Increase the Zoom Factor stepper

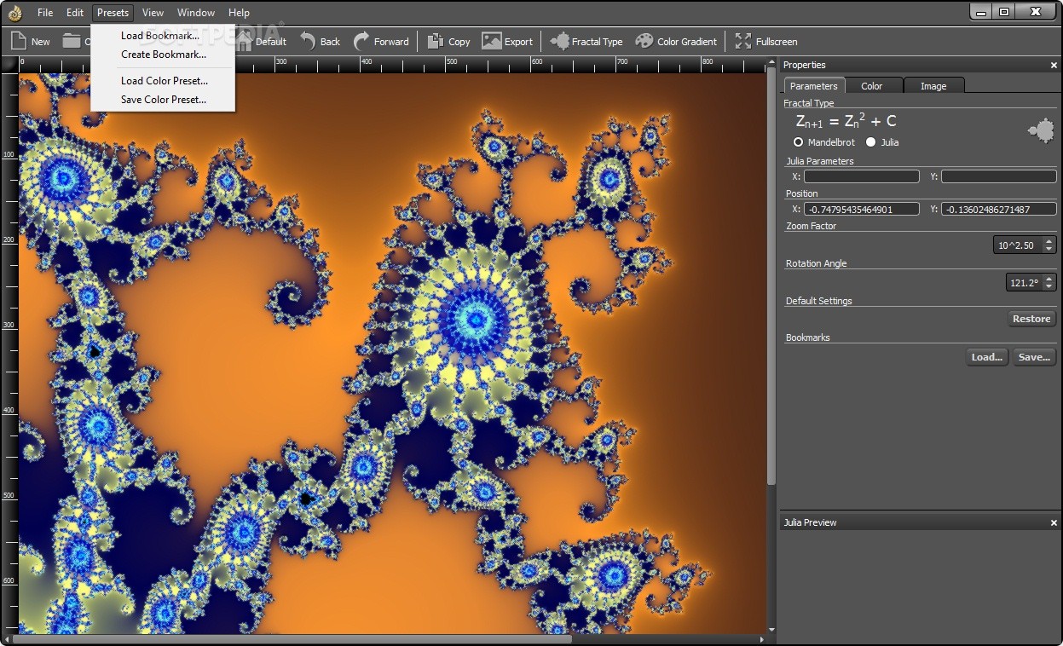(x=1049, y=241)
